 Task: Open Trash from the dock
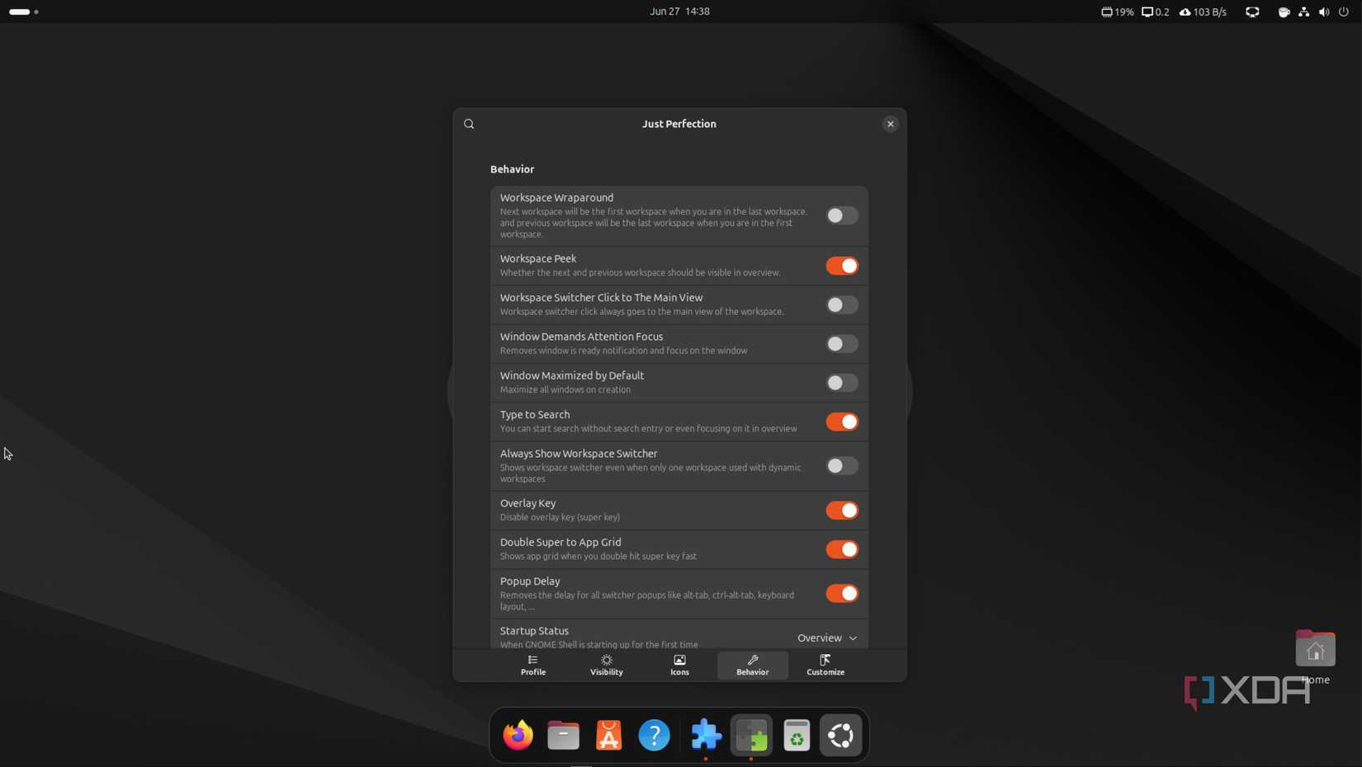coord(797,735)
